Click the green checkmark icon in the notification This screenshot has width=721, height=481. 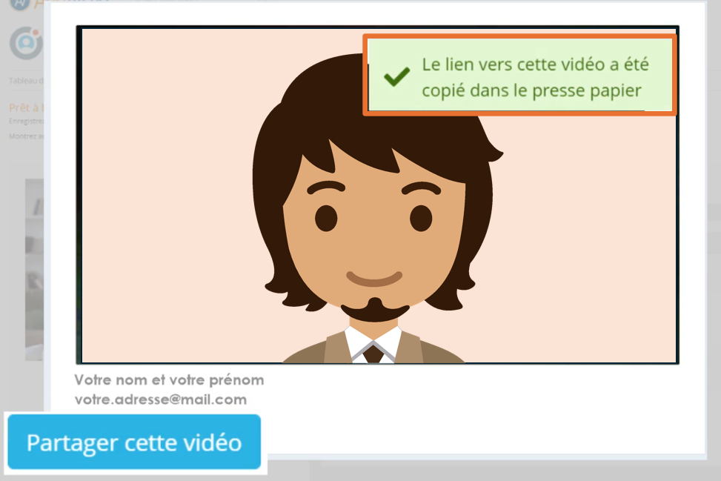coord(396,76)
